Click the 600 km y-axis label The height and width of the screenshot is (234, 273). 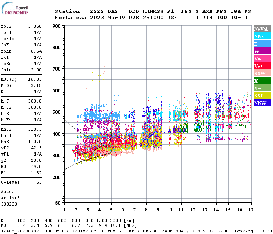click(57, 91)
